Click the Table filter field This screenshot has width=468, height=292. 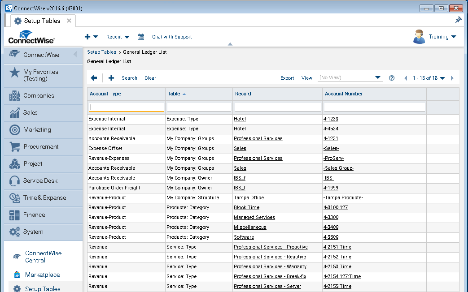tap(199, 107)
